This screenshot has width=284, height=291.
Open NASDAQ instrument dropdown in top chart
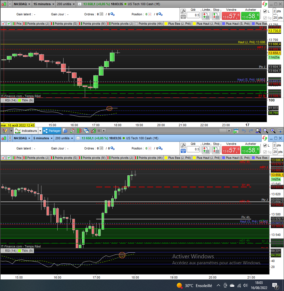22,4
